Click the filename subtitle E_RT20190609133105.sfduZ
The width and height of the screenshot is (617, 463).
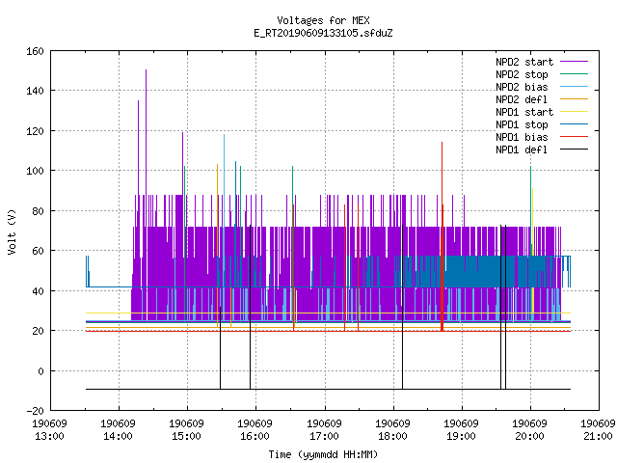pos(323,33)
